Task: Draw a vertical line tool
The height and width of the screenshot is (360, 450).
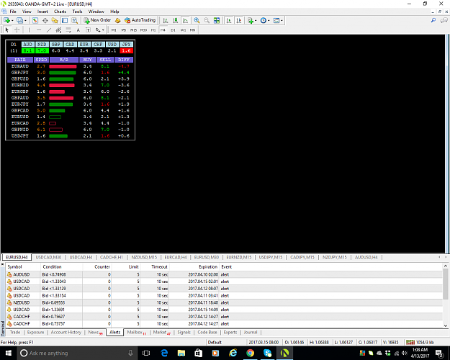Action: pyautogui.click(x=29, y=30)
